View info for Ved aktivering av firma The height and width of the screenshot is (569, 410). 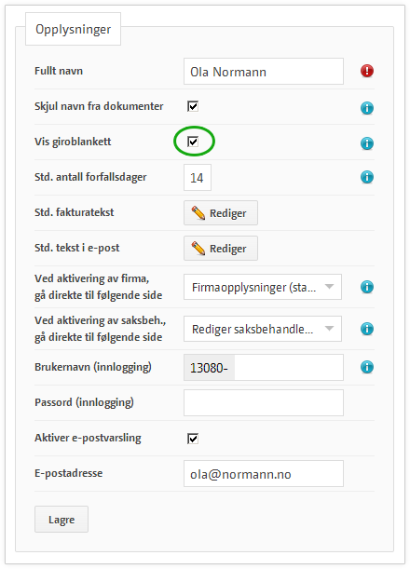click(x=367, y=287)
